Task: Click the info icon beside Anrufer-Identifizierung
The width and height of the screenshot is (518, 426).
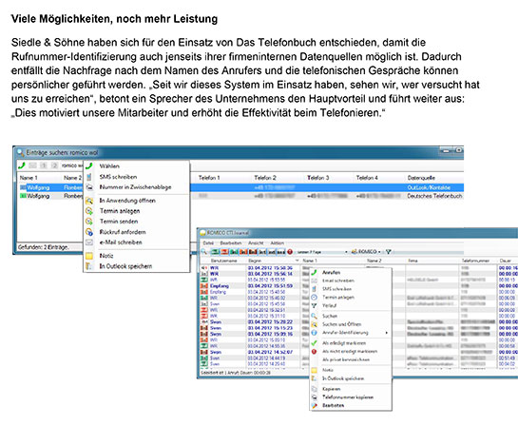Action: pyautogui.click(x=314, y=333)
